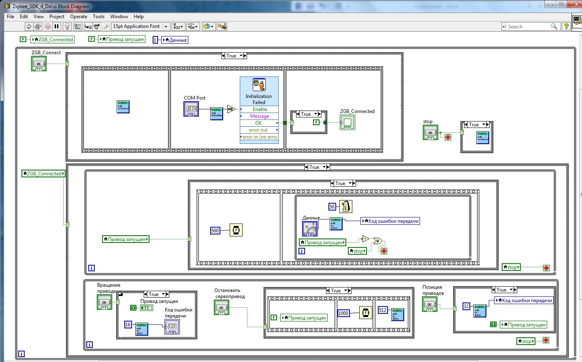The width and height of the screenshot is (582, 362).
Task: Toggle ZGB_Connect boolean control
Action: coord(39,64)
